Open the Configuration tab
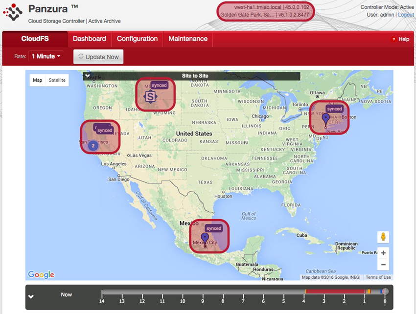416x314 pixels. [x=137, y=39]
